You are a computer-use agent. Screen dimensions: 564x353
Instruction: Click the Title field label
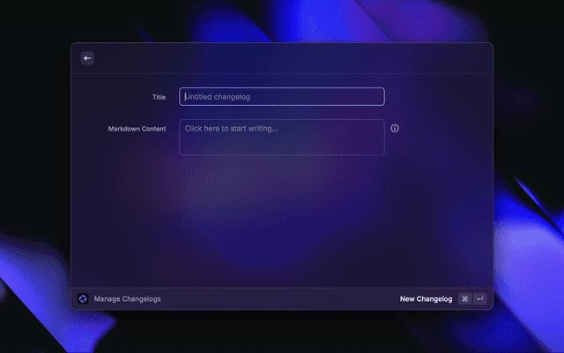[159, 97]
